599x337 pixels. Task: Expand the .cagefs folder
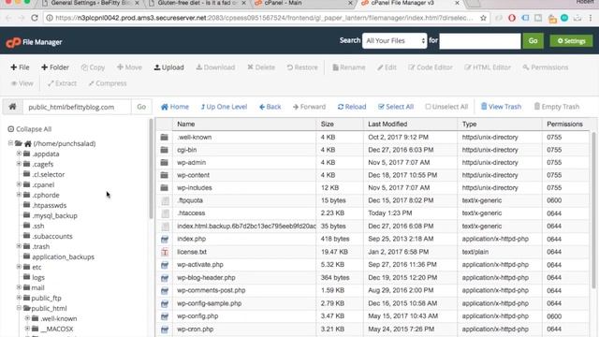pos(19,164)
